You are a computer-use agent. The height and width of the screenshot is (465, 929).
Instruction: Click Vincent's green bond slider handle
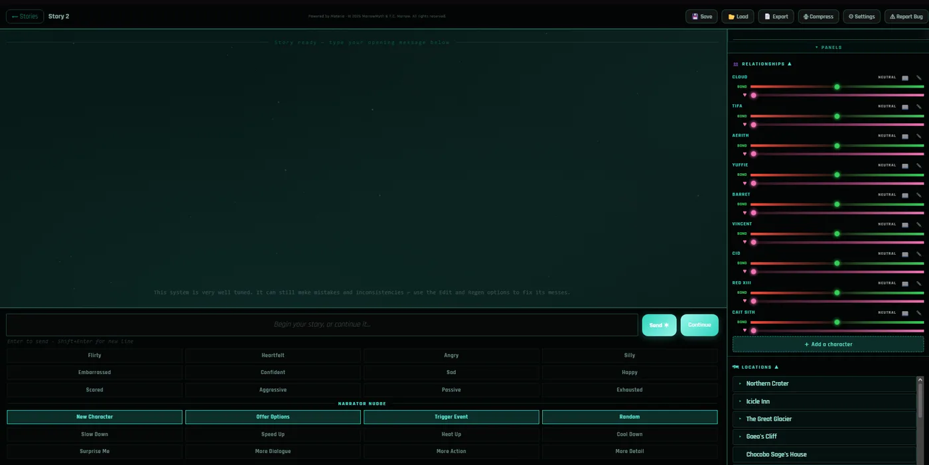(x=837, y=233)
